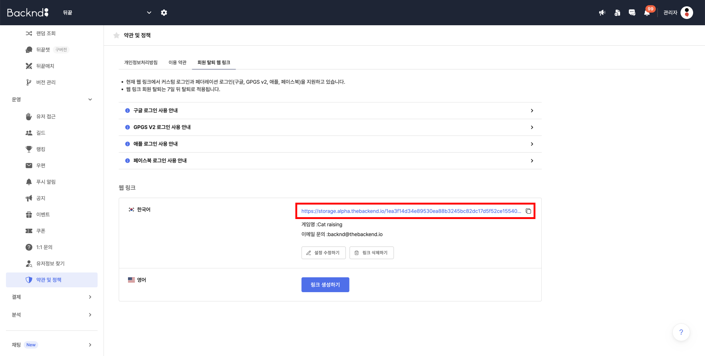Open the help question mark button

(x=681, y=332)
